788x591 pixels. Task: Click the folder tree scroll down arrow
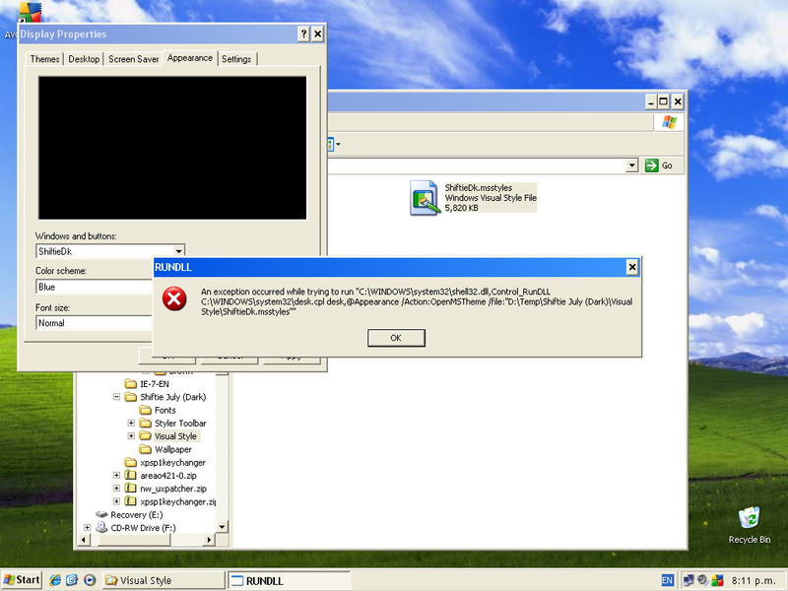pos(223,528)
